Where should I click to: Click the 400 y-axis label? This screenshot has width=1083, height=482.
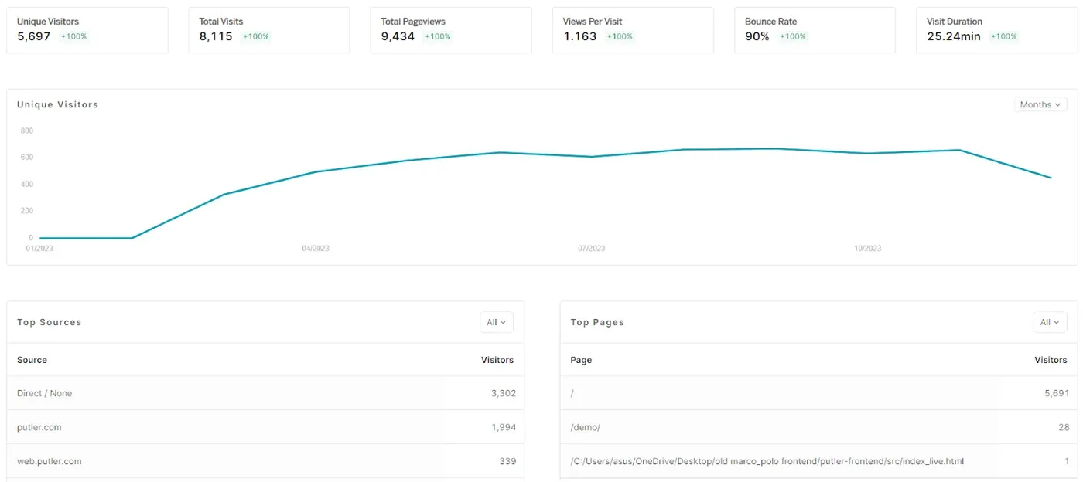pyautogui.click(x=27, y=184)
